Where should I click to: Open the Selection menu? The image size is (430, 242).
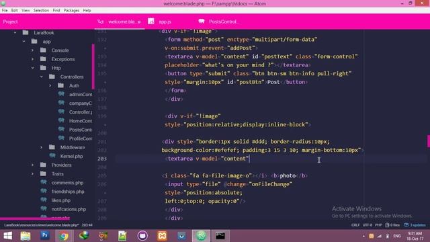[41, 11]
